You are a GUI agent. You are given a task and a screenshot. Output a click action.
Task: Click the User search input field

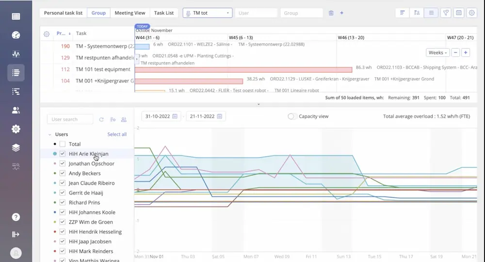click(x=70, y=119)
